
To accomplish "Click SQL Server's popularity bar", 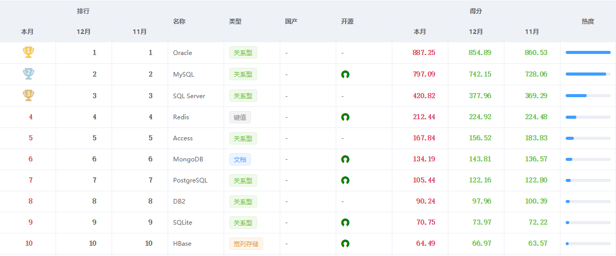I will [588, 96].
